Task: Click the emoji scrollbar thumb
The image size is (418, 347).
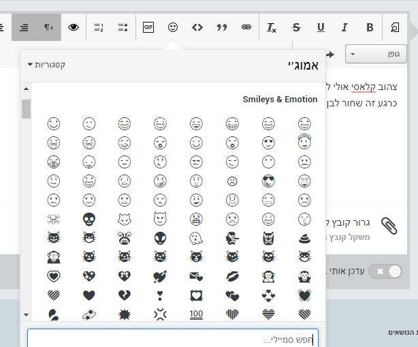Action: 26,109
